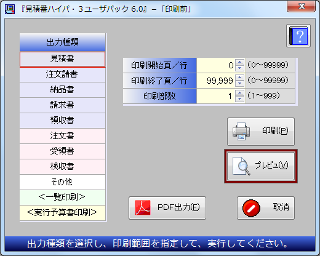Select その他 output type
The image size is (320, 256).
(62, 182)
